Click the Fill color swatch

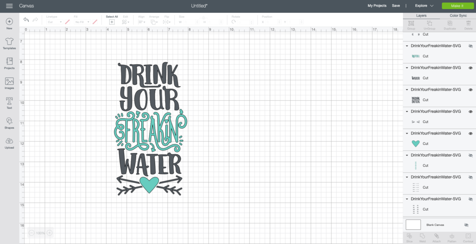click(95, 22)
